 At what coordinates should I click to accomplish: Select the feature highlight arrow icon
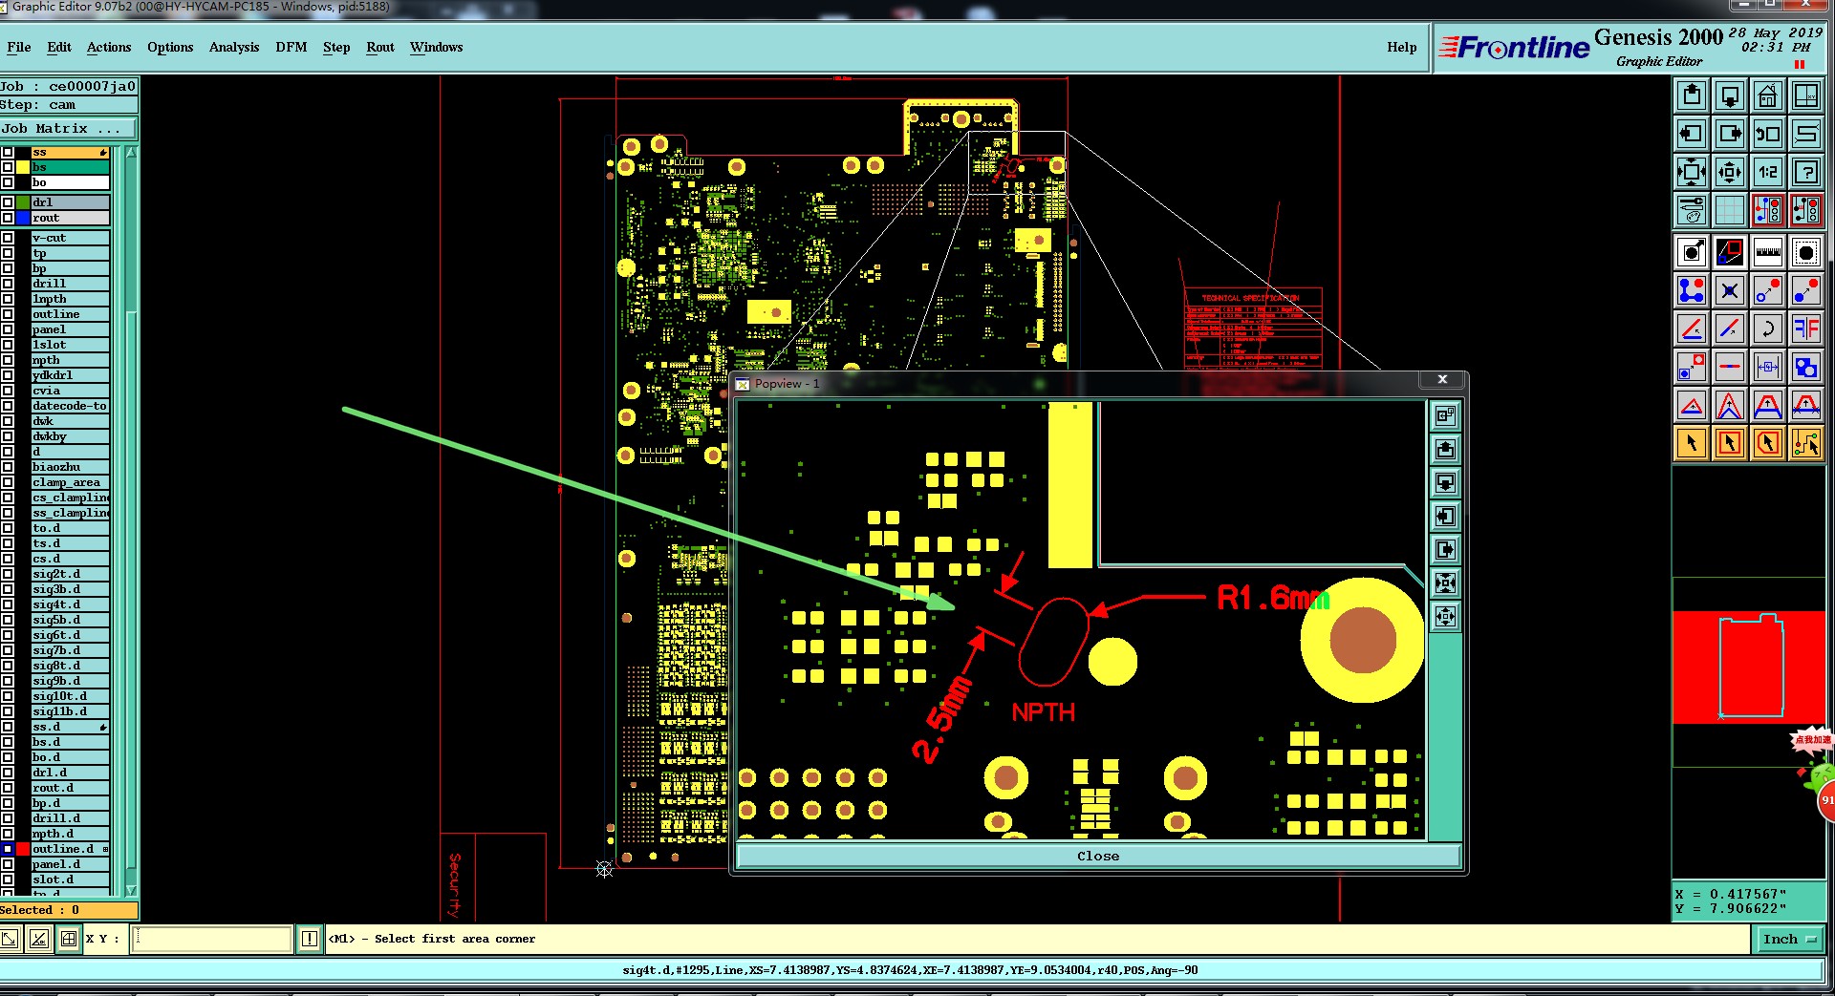pyautogui.click(x=1692, y=252)
